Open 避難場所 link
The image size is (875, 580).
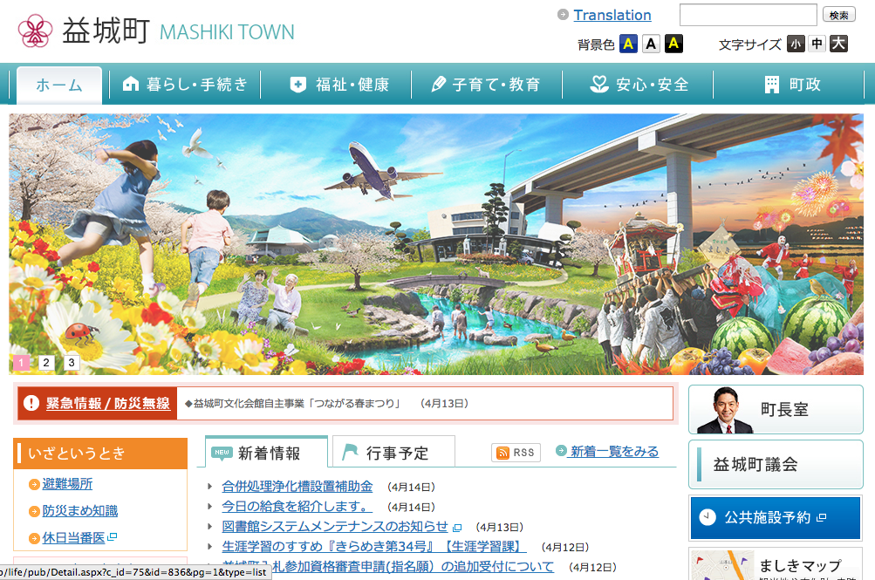point(67,484)
